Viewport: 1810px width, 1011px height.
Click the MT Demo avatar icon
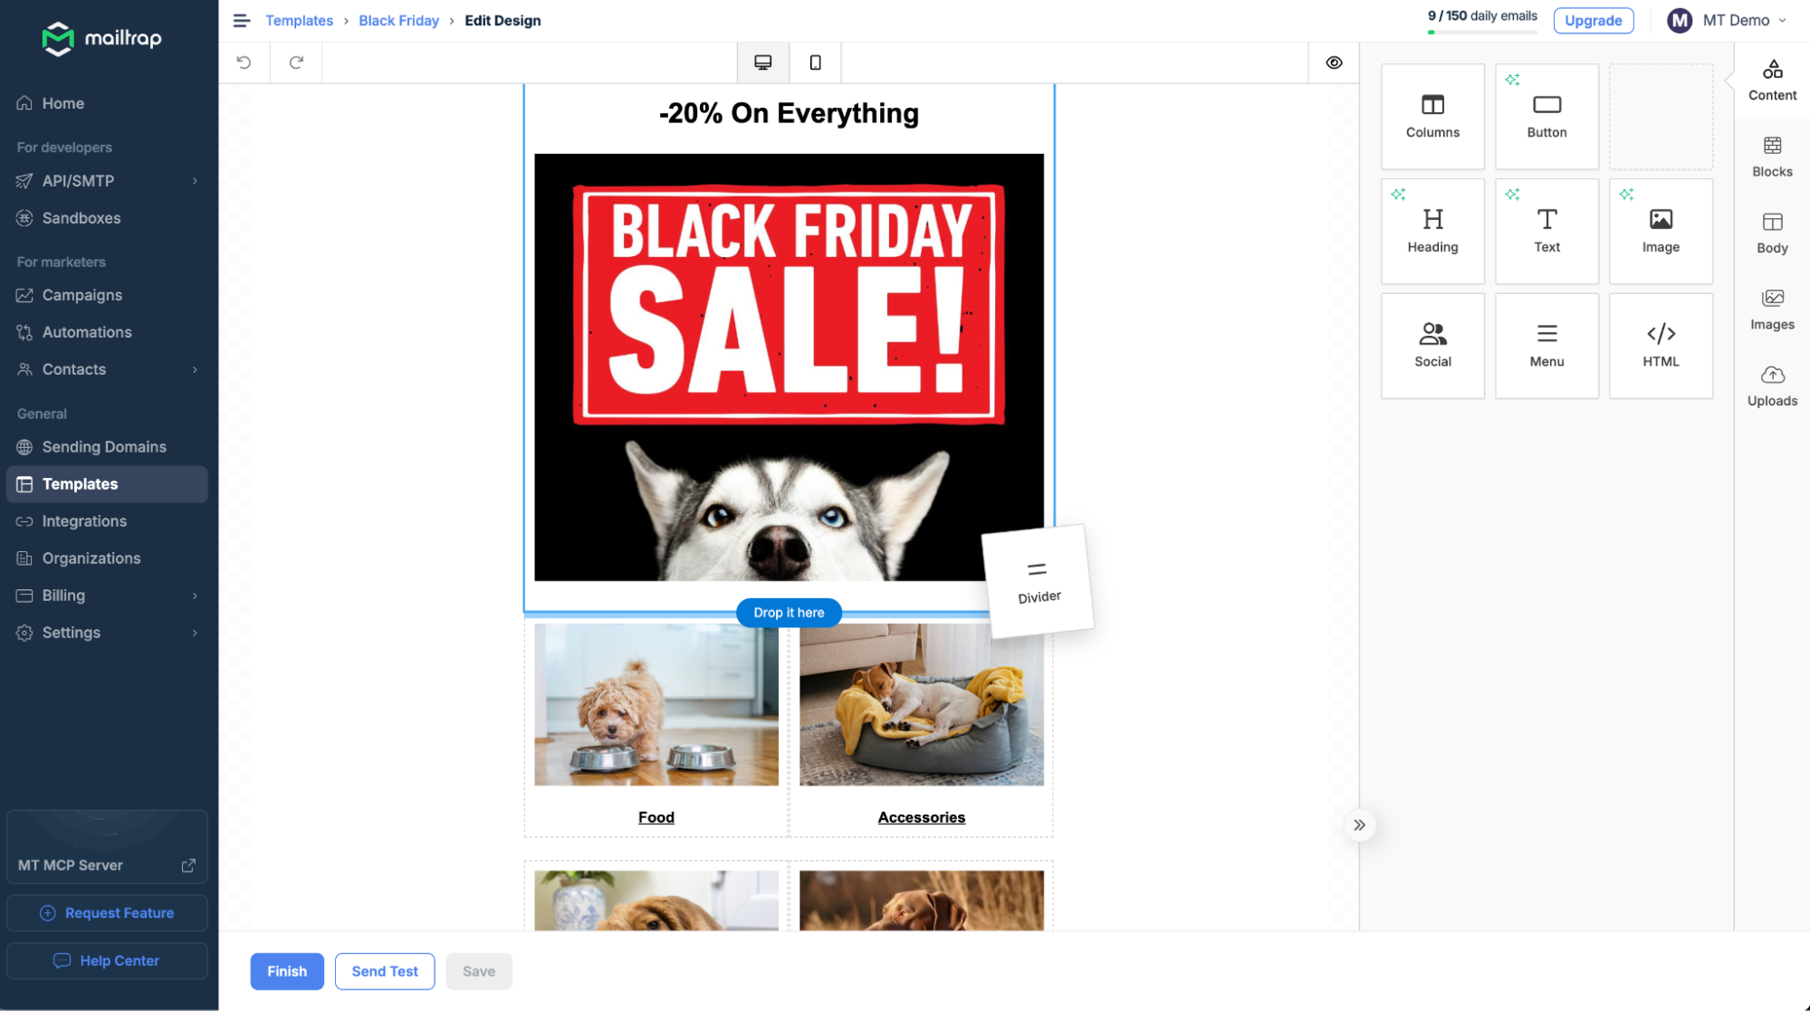(x=1681, y=20)
